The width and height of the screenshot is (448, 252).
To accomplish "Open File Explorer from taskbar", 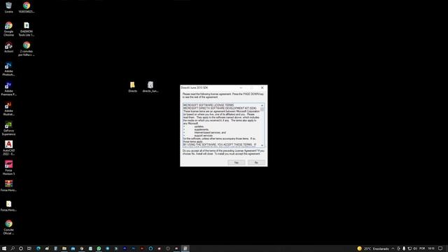I will [64, 248].
